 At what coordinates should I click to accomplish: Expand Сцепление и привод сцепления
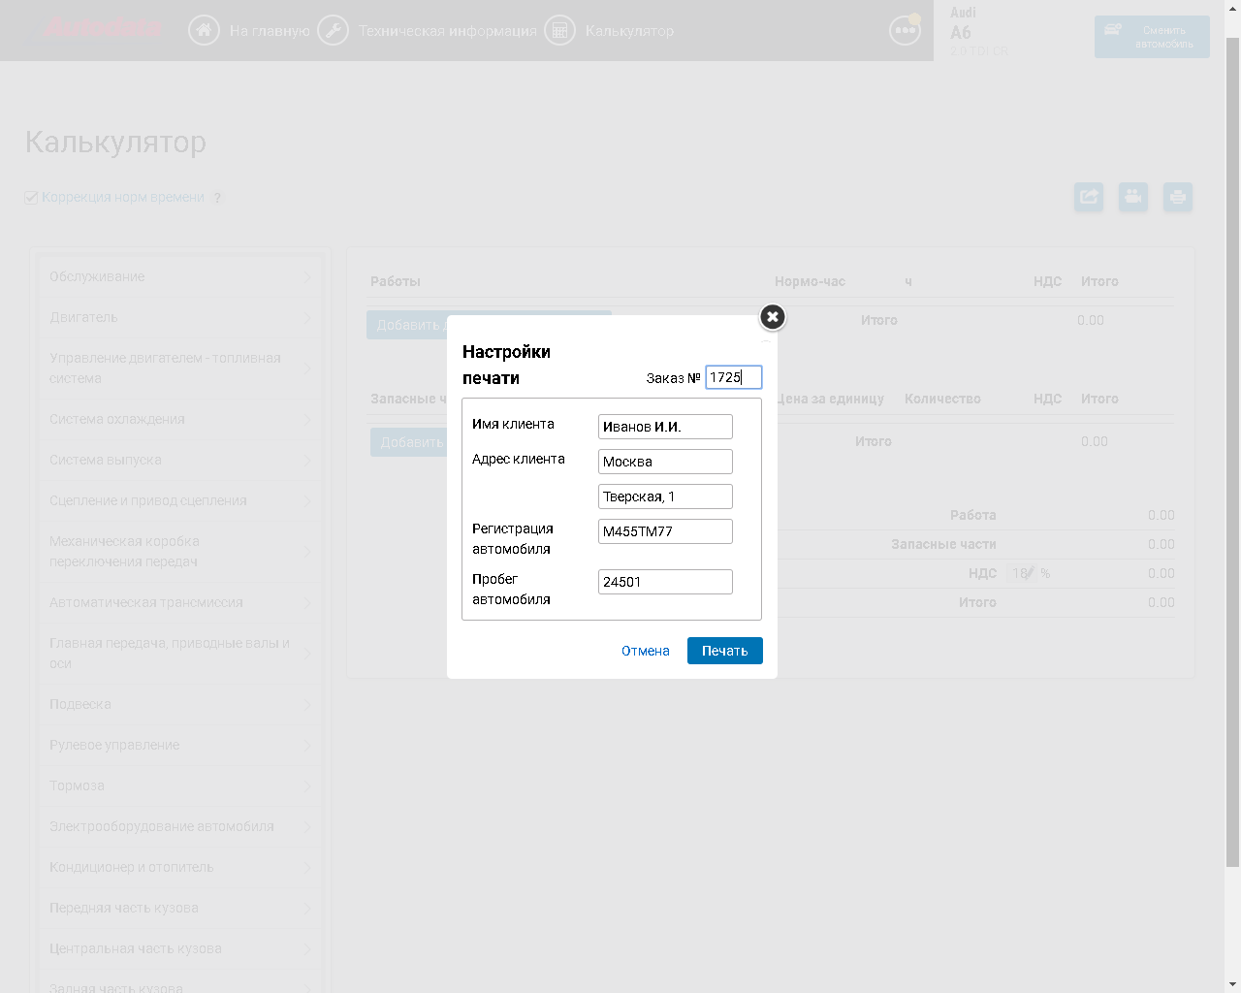pos(179,500)
